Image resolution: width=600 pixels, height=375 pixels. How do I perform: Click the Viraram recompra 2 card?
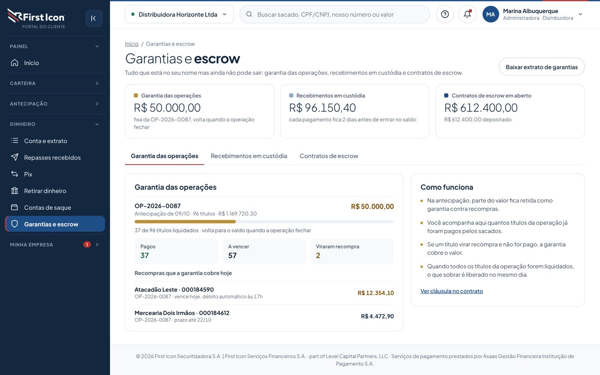point(352,251)
